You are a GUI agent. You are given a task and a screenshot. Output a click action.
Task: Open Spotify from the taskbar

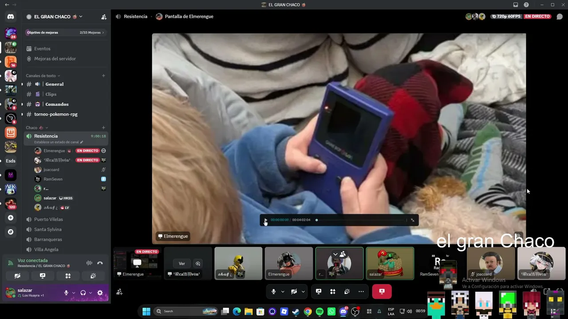(x=319, y=311)
